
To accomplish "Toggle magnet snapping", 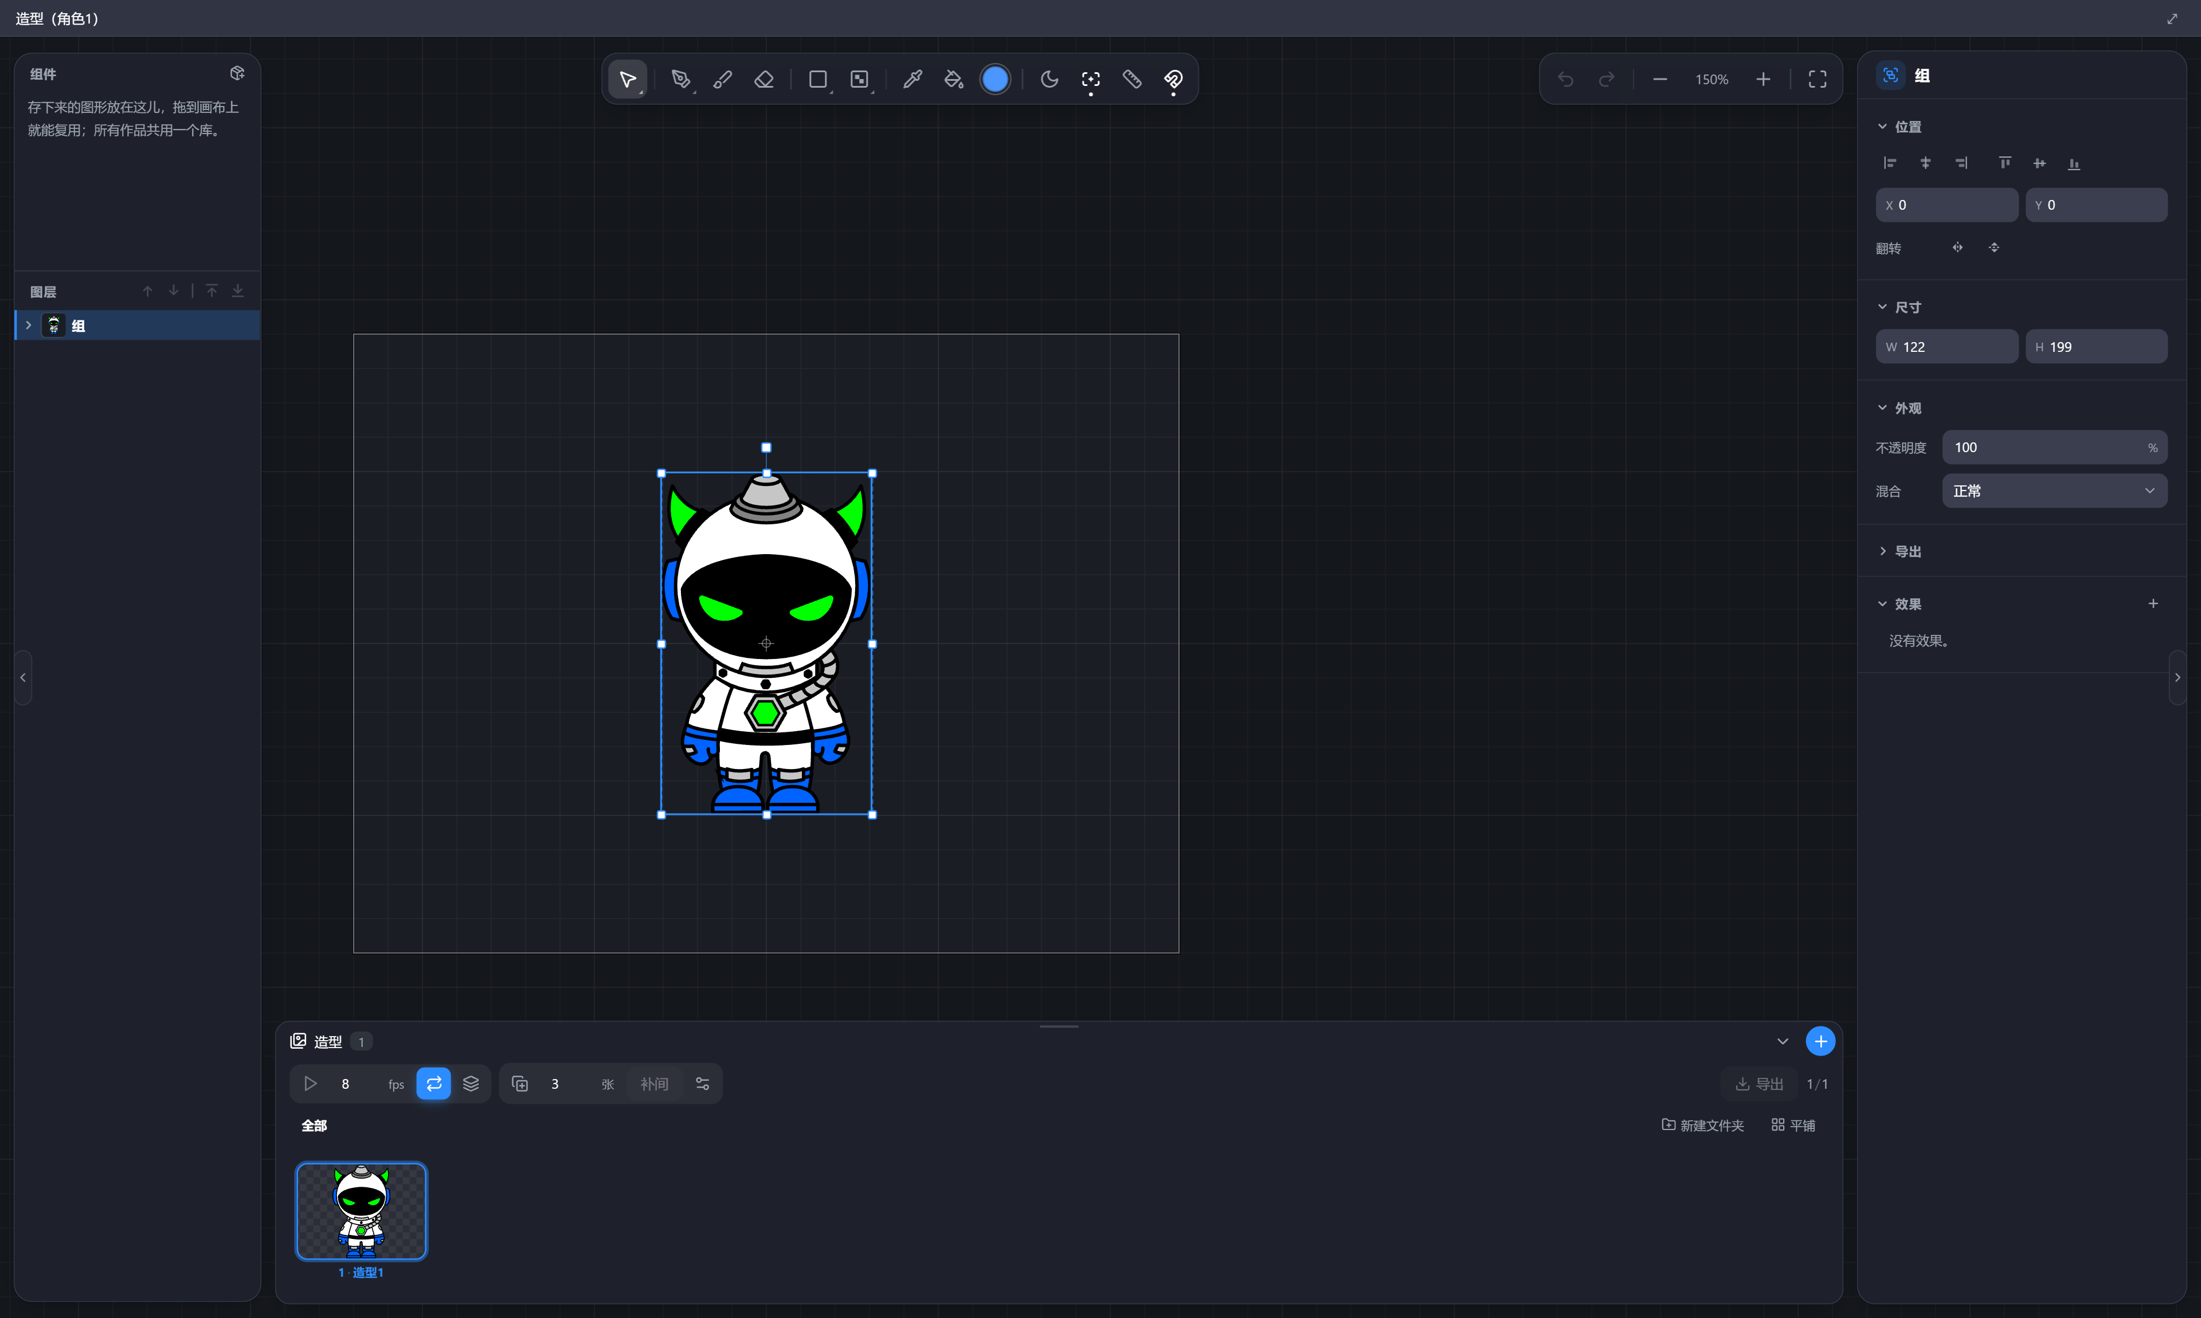I will (x=1173, y=80).
